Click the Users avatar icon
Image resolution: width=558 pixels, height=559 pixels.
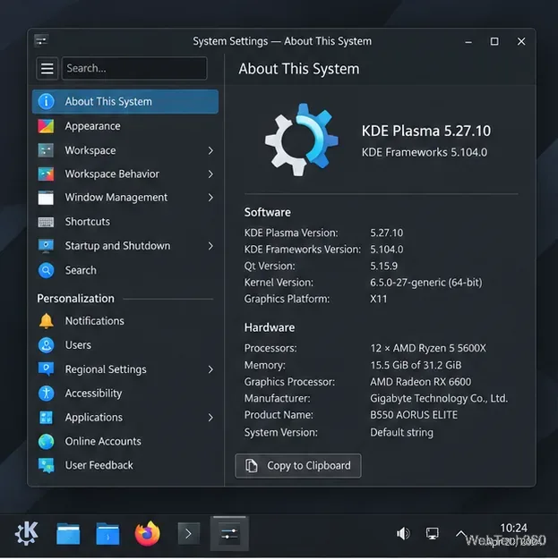tap(46, 345)
